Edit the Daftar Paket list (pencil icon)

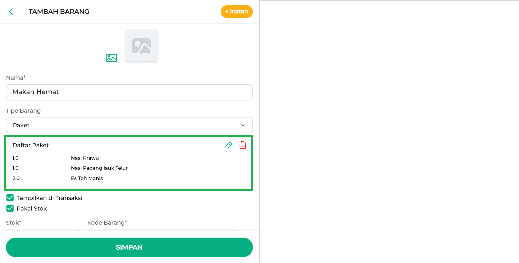[x=229, y=145]
